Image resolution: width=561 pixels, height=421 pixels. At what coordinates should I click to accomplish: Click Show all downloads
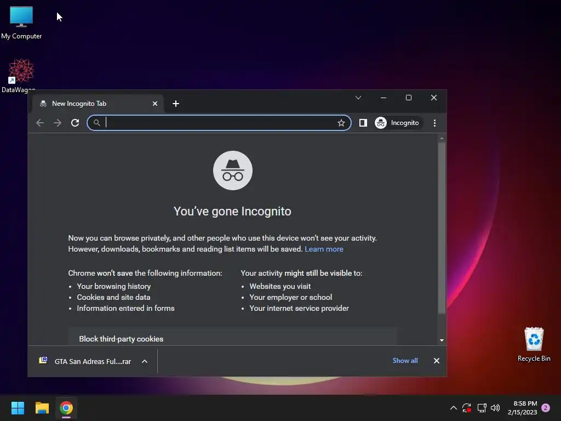(x=405, y=361)
